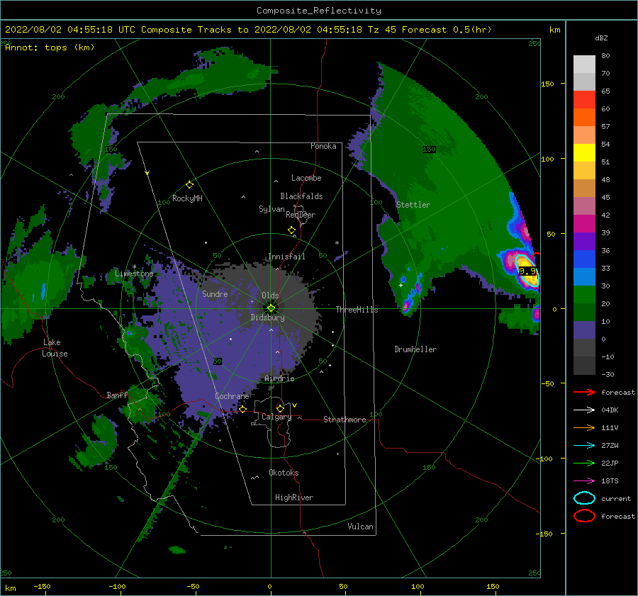The width and height of the screenshot is (638, 596).
Task: Click the yellow diamond marker above RockyMH
Action: pyautogui.click(x=189, y=185)
